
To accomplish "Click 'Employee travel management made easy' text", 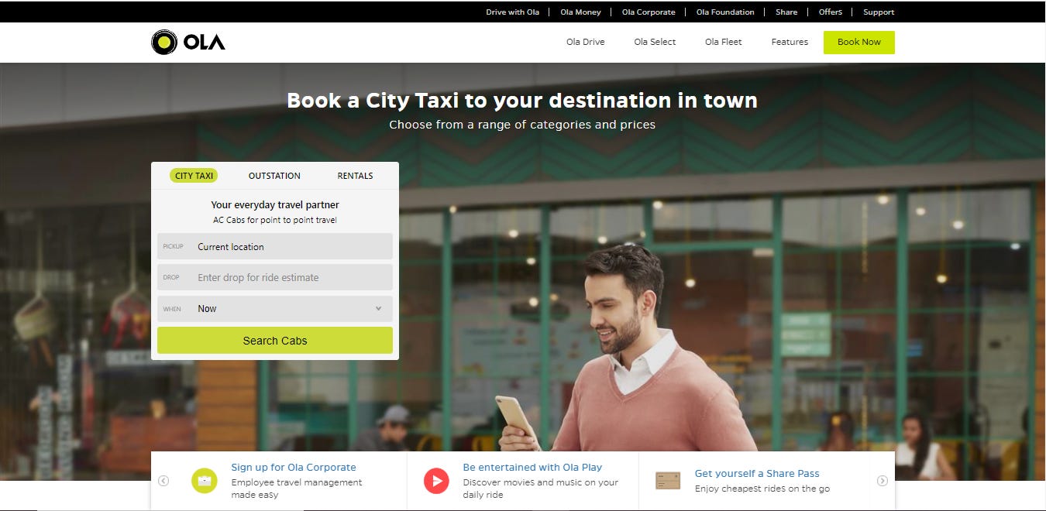I will 297,489.
